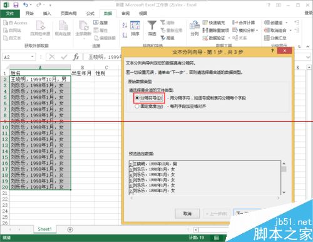Image resolution: width=313 pixels, height=242 pixels.
Task: Click 清除 clear filter
Action: coord(167,23)
